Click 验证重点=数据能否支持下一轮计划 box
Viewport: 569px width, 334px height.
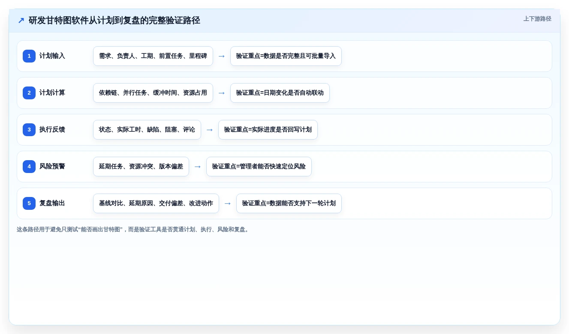[289, 203]
